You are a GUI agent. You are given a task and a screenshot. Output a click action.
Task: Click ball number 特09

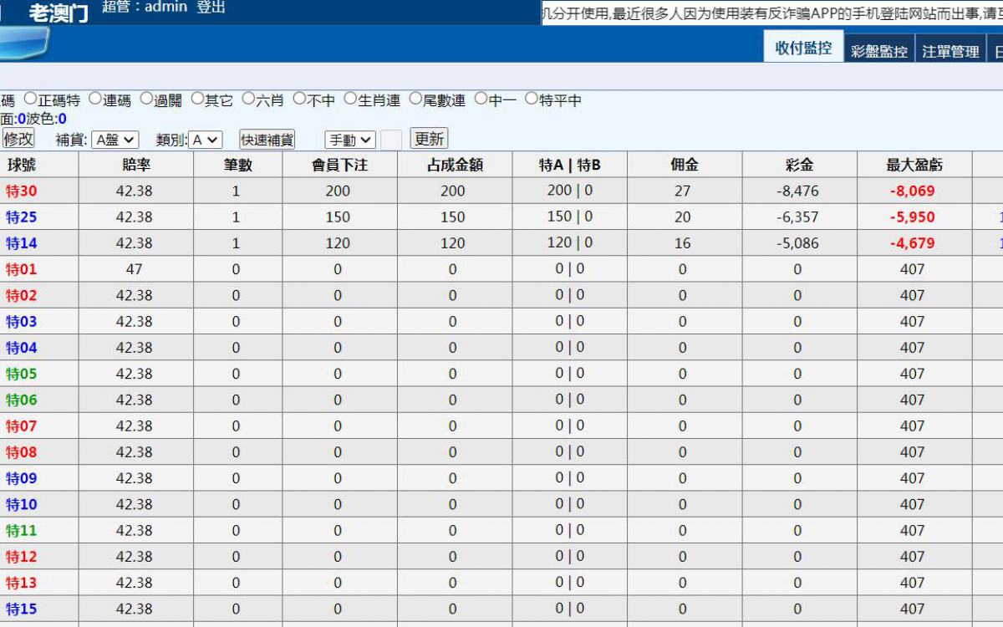tap(22, 478)
